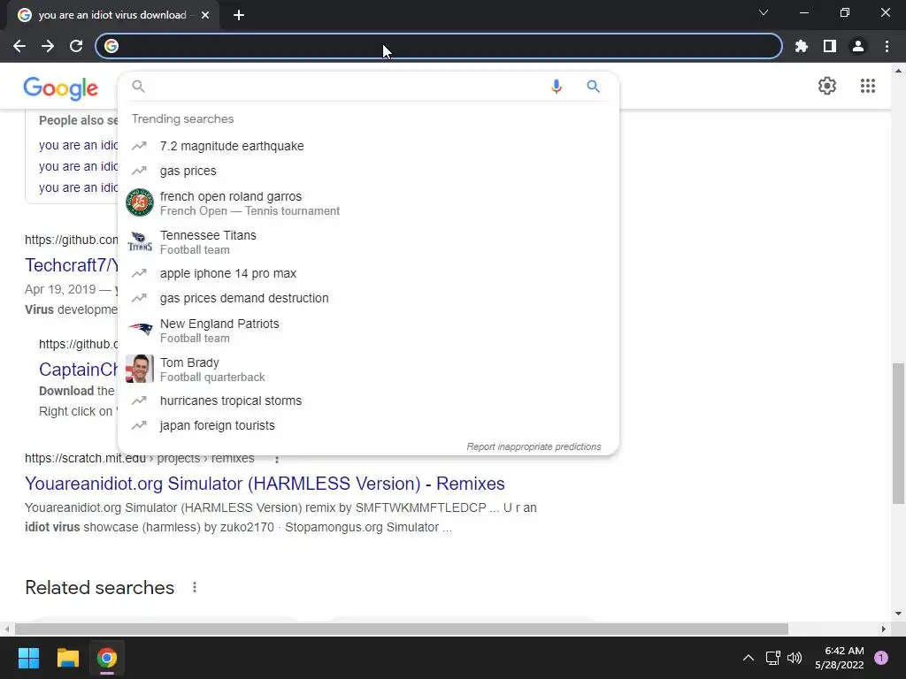Open the clock showing 6:42 AM

[840, 658]
